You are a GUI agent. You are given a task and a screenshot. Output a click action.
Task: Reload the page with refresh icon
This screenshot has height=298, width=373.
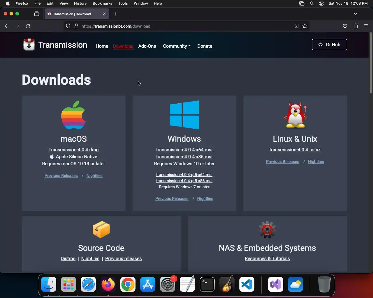click(x=28, y=26)
